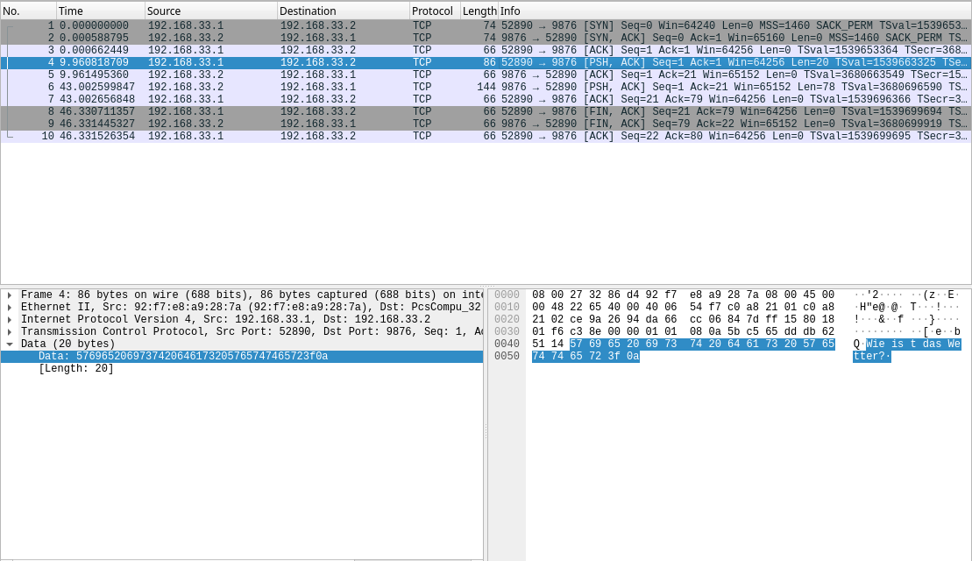972x561 pixels.
Task: Sort packets by the Length column
Action: pos(479,11)
